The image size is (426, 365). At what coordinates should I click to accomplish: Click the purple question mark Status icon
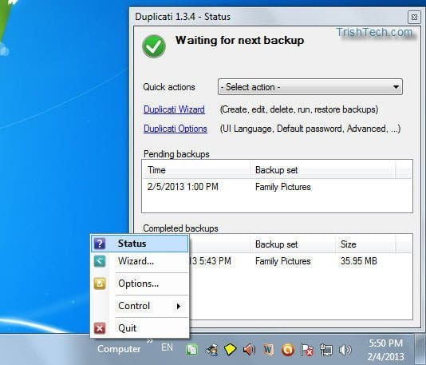pyautogui.click(x=100, y=244)
